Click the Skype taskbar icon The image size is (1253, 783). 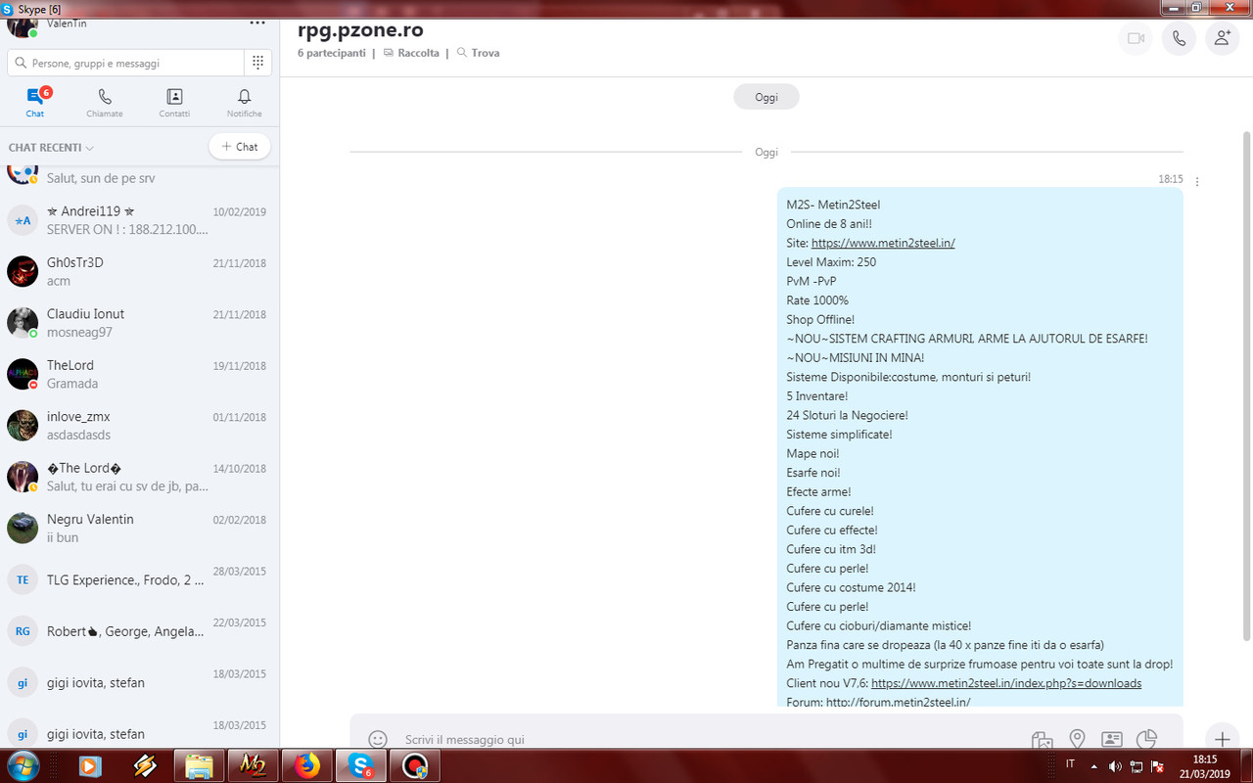tap(360, 766)
